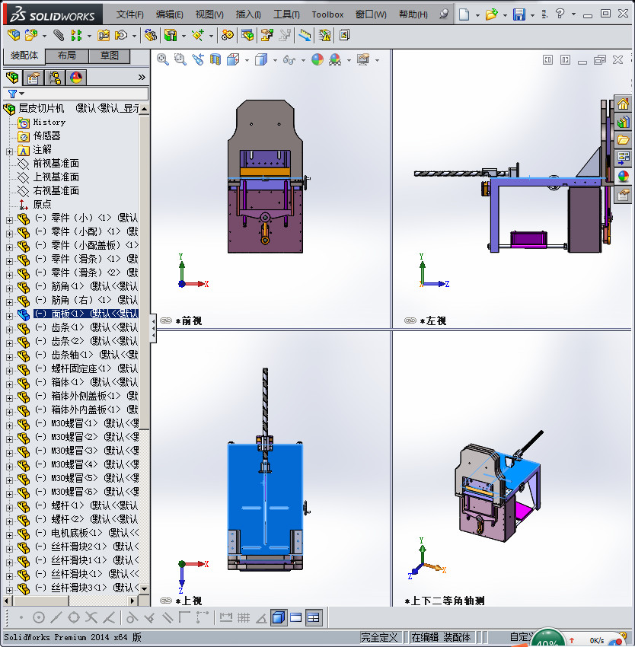Expand the 注解 tree node
The height and width of the screenshot is (647, 635).
tap(9, 150)
